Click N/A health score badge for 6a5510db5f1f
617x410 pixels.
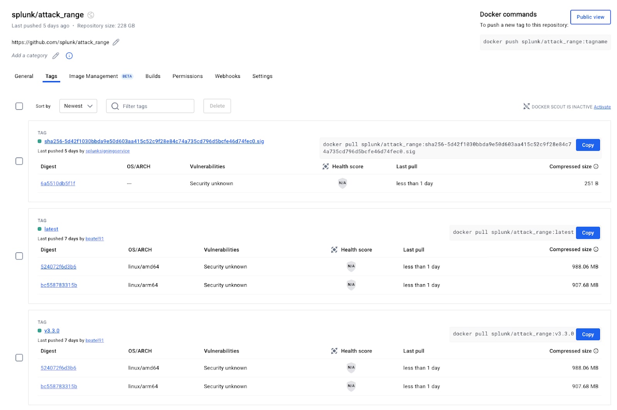(x=342, y=183)
